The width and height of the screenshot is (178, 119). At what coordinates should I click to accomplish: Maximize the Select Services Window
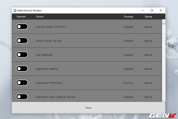click(152, 11)
